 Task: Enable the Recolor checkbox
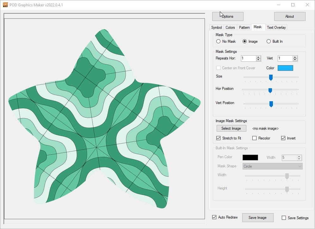click(x=255, y=138)
